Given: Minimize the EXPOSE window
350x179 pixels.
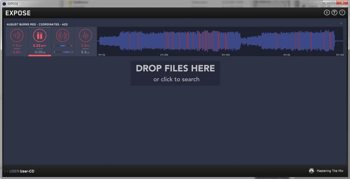Looking at the screenshot, I should pyautogui.click(x=326, y=3).
